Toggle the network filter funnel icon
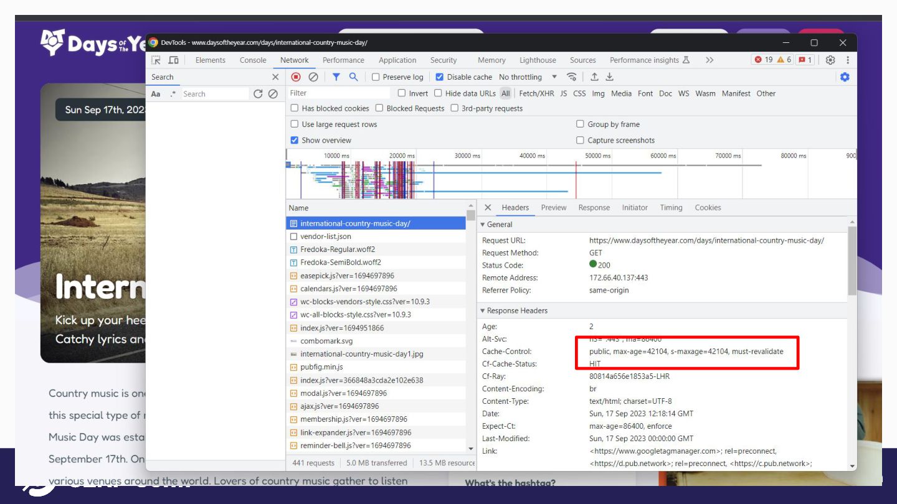The width and height of the screenshot is (897, 504). tap(336, 77)
